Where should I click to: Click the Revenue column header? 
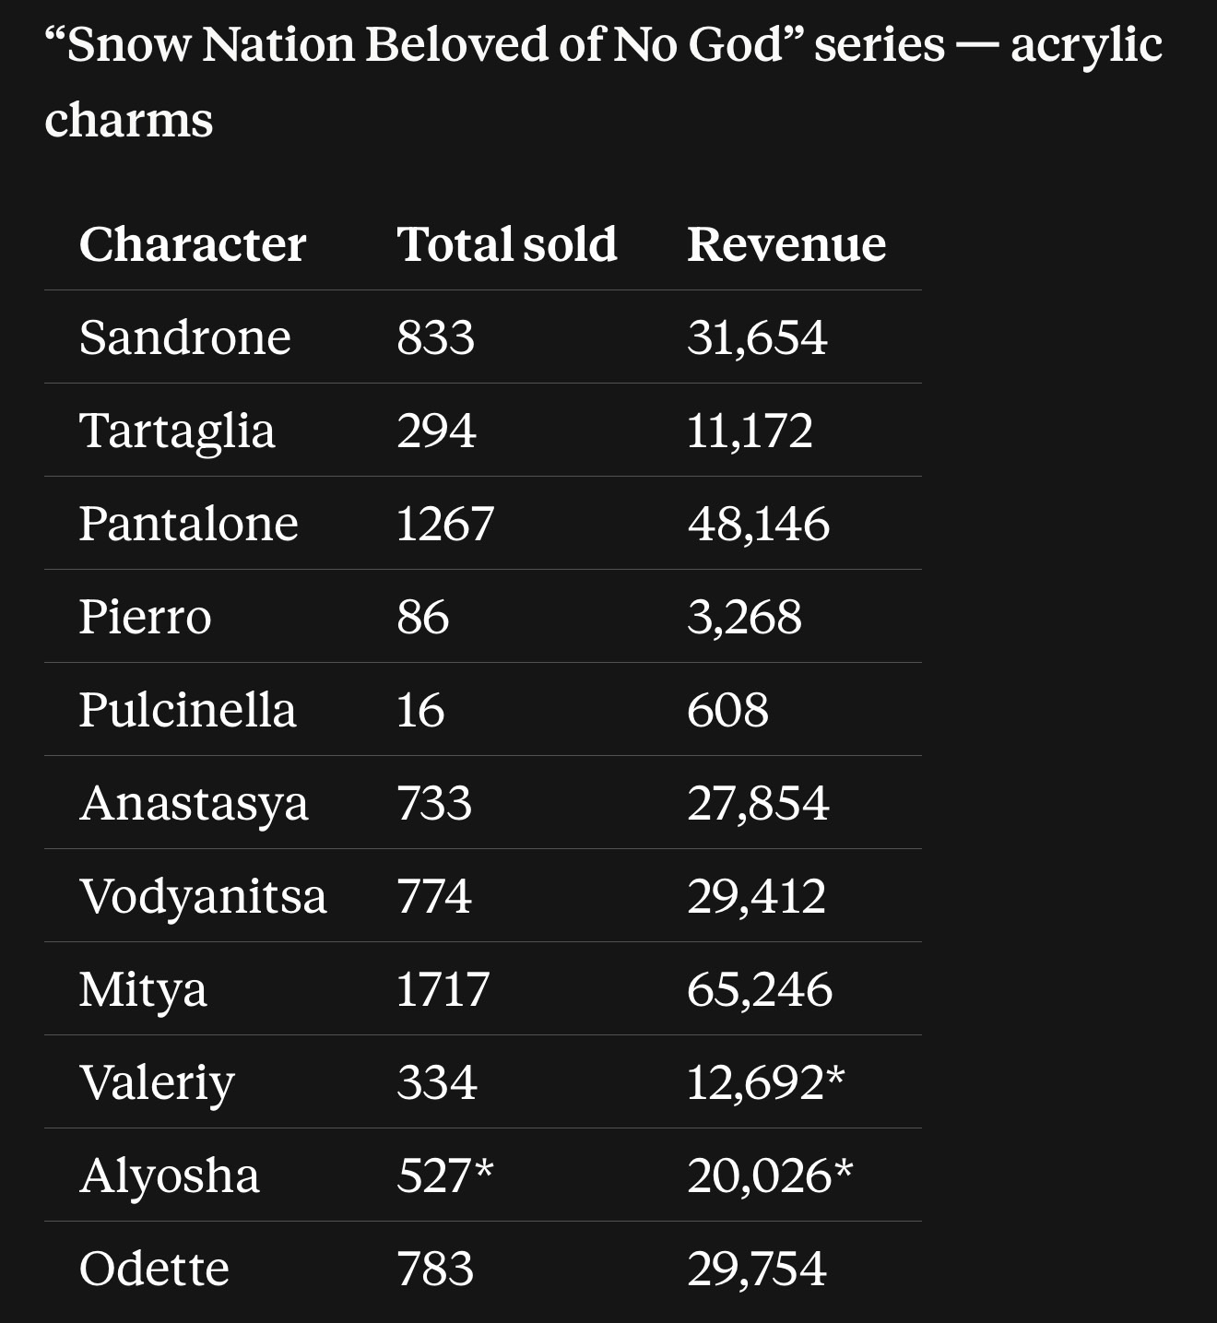pos(786,244)
